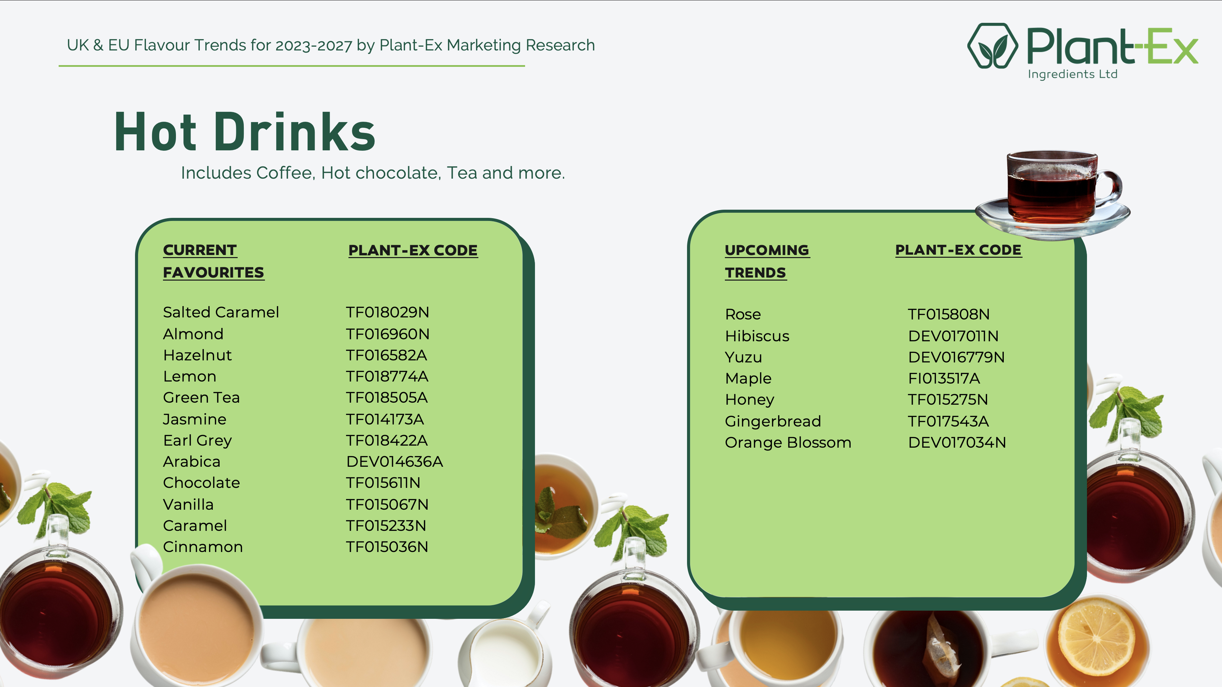Image resolution: width=1222 pixels, height=687 pixels.
Task: Select the subtitle mentioning Coffee, Hot chocolate, Tea
Action: click(373, 173)
